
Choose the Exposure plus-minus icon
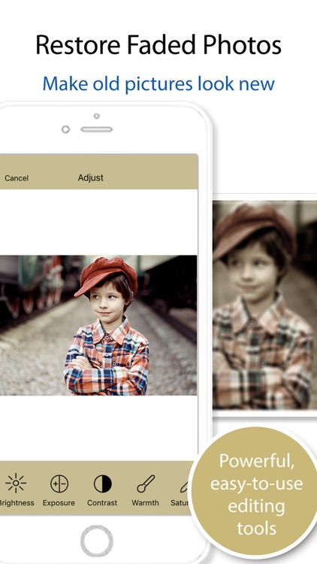[59, 484]
